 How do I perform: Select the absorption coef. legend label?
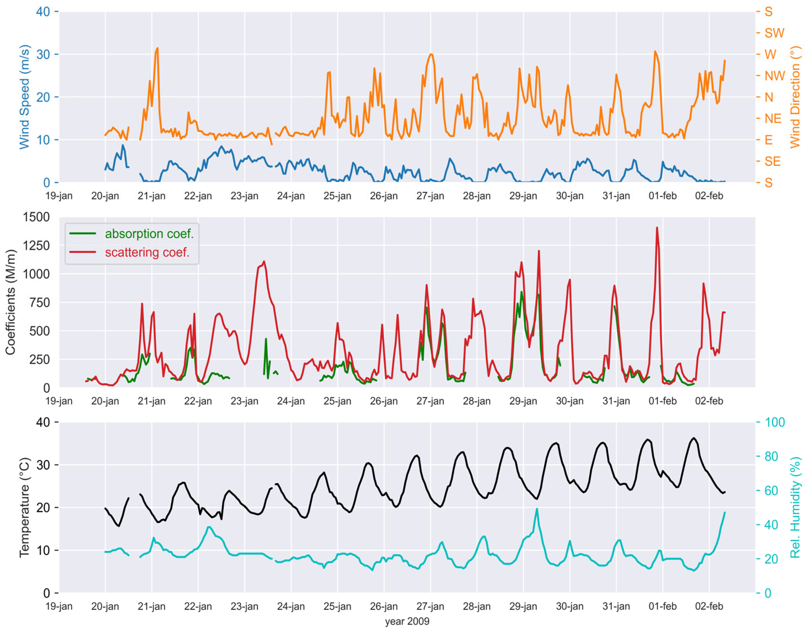[x=149, y=234]
